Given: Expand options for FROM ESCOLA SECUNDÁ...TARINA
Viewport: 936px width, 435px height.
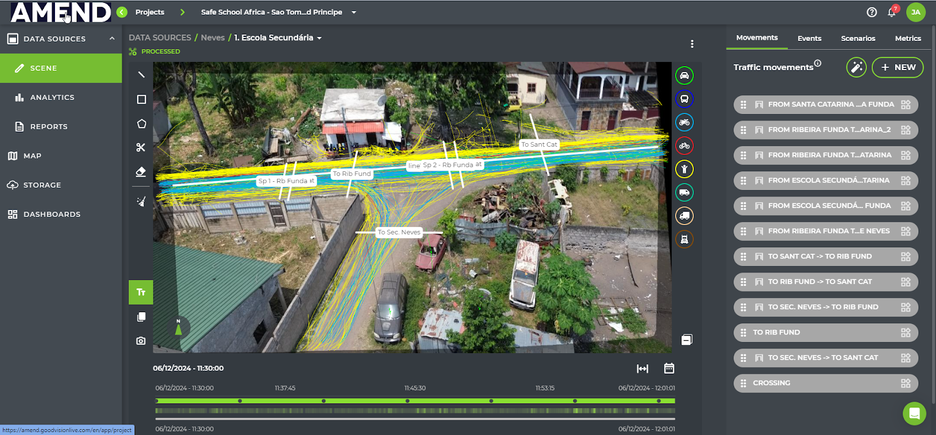Looking at the screenshot, I should (906, 181).
